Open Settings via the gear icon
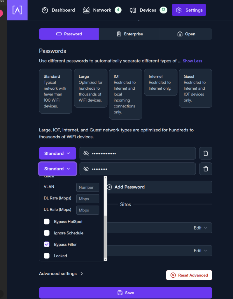 179,10
